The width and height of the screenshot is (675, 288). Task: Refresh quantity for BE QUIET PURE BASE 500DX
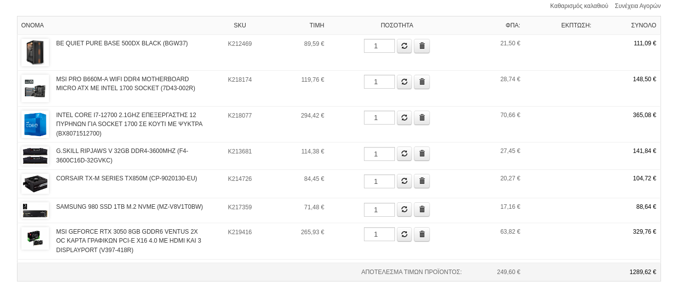(x=404, y=46)
